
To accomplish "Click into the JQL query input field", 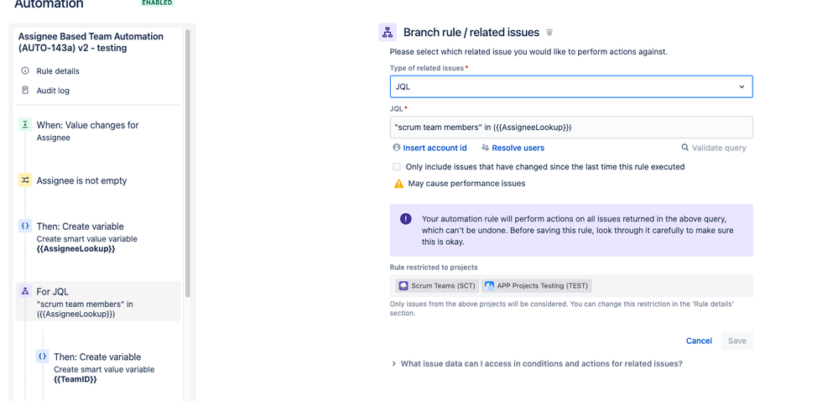I will pyautogui.click(x=571, y=128).
